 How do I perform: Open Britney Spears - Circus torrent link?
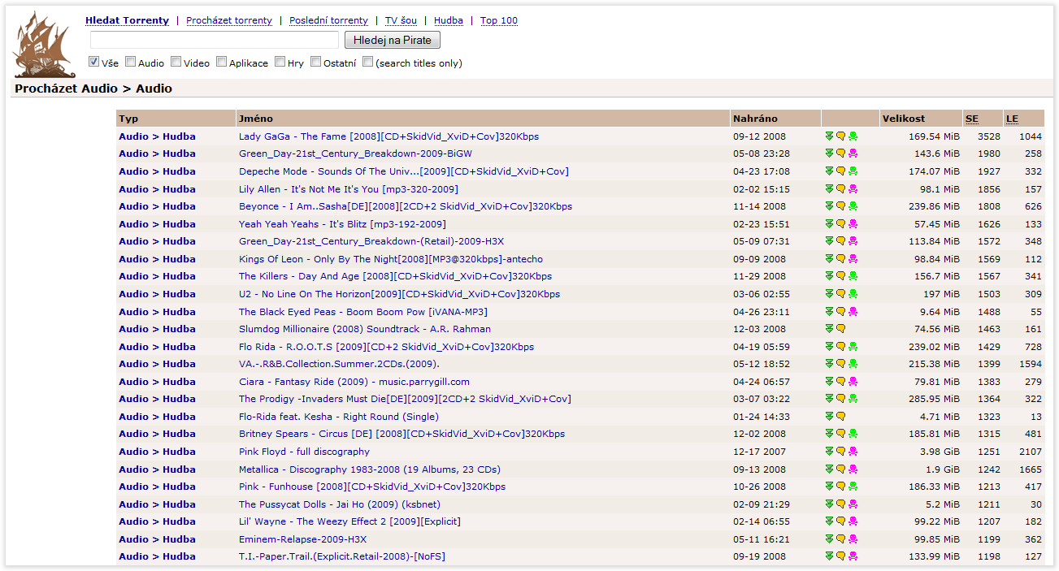tap(401, 434)
